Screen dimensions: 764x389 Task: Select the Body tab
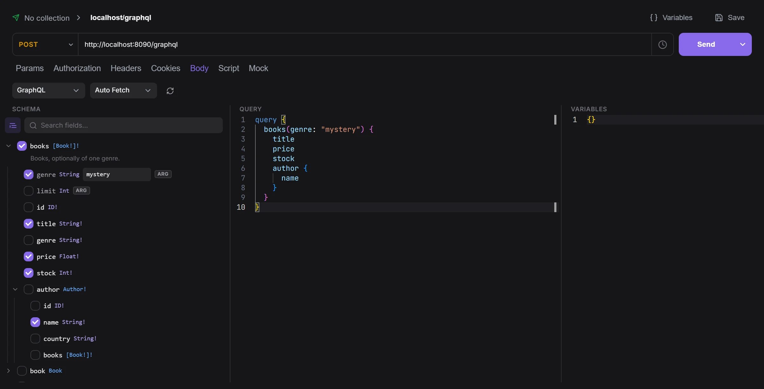point(199,68)
